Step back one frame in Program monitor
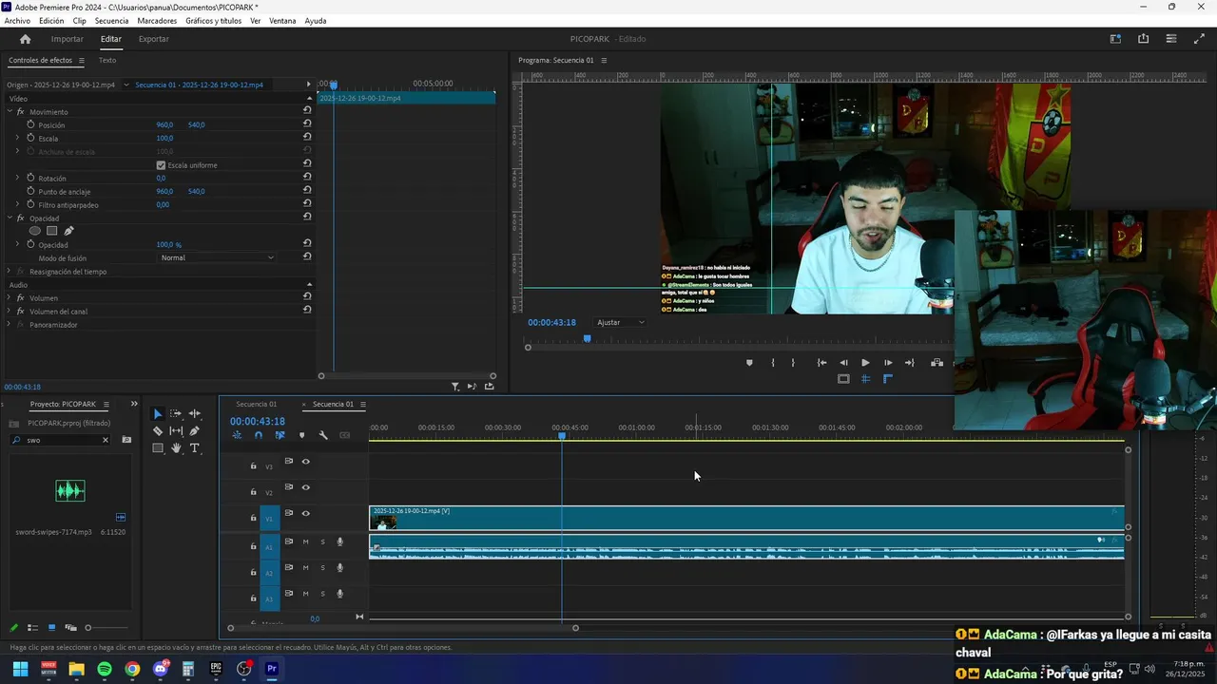 [843, 363]
